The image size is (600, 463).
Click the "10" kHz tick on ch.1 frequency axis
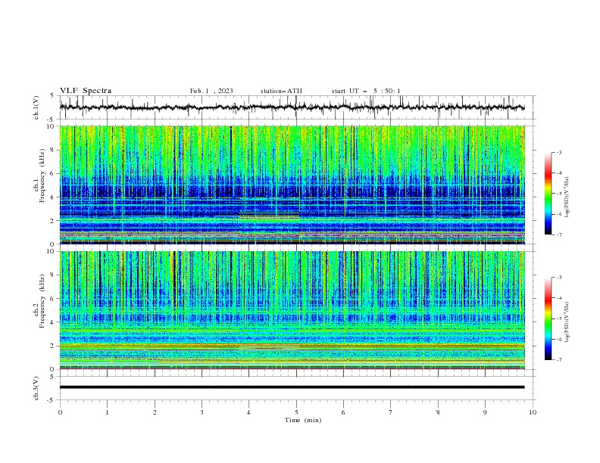coord(52,126)
